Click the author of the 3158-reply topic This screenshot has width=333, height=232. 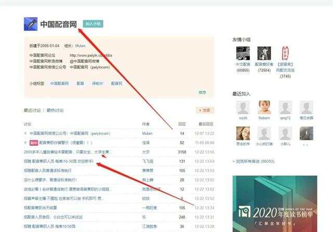tap(146, 152)
